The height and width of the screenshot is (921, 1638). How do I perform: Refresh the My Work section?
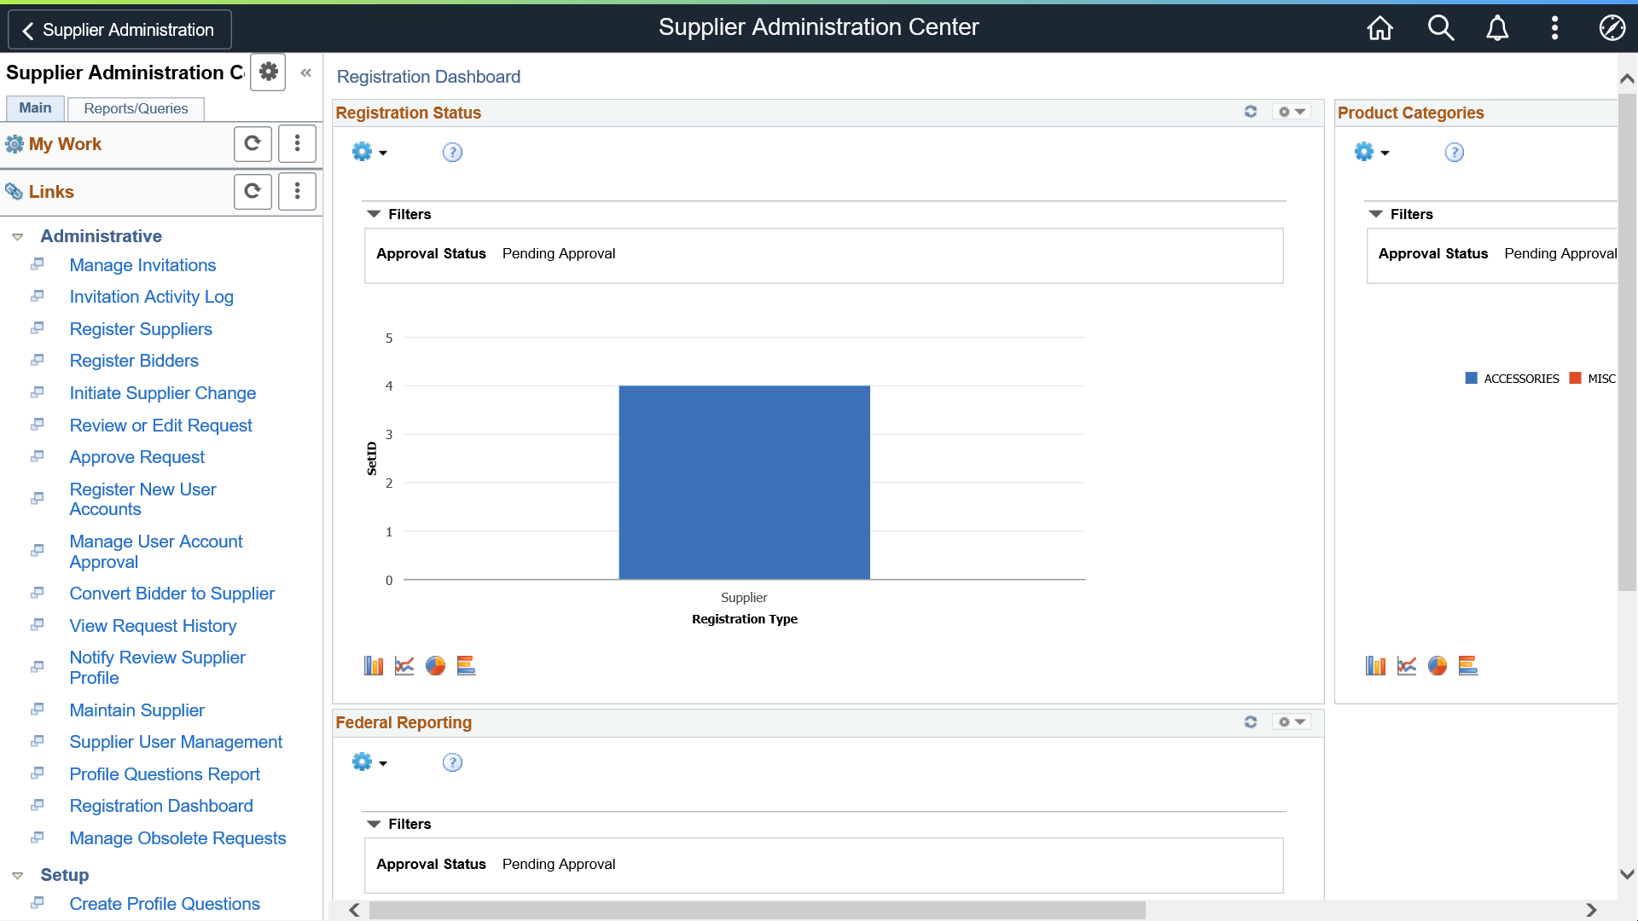[x=253, y=144]
